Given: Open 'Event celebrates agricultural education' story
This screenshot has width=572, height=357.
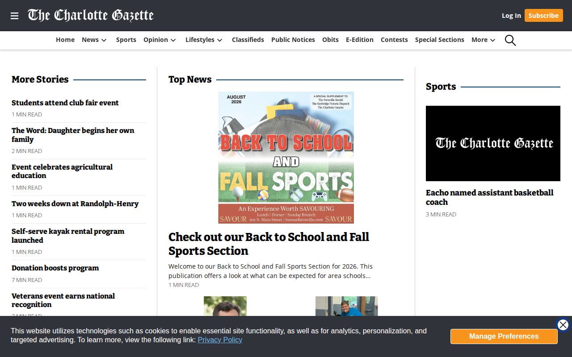Looking at the screenshot, I should [62, 171].
